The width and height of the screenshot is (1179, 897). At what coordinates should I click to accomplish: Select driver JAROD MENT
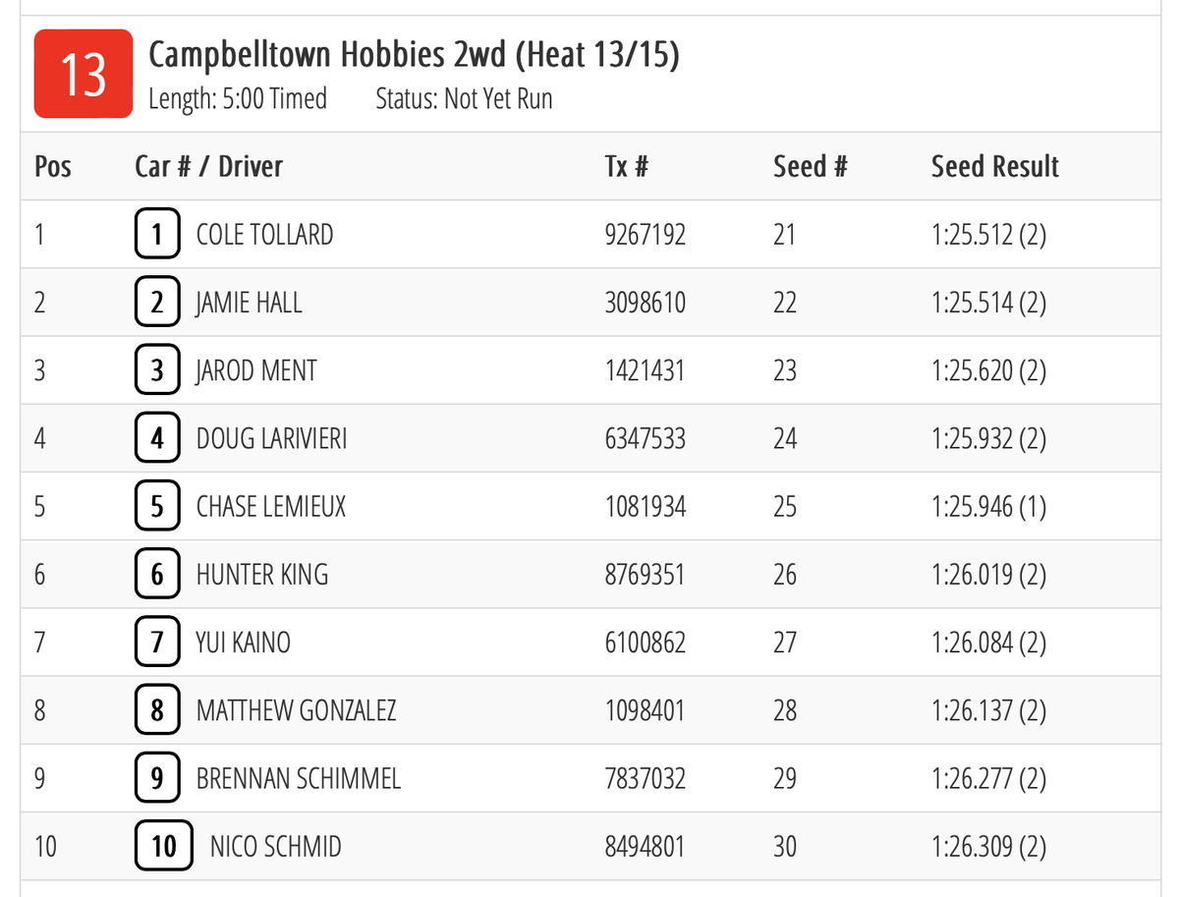click(x=256, y=370)
